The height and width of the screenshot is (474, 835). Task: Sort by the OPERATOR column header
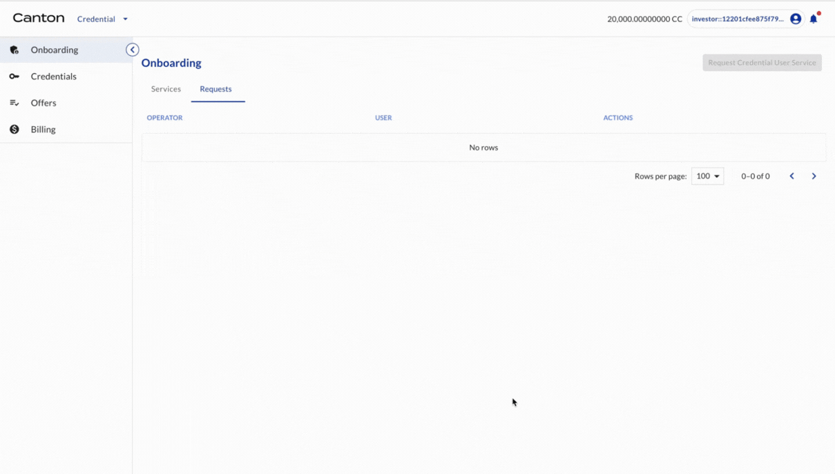coord(164,118)
